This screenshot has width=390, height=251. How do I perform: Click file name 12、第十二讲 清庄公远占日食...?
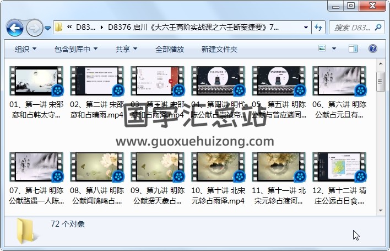(x=339, y=196)
